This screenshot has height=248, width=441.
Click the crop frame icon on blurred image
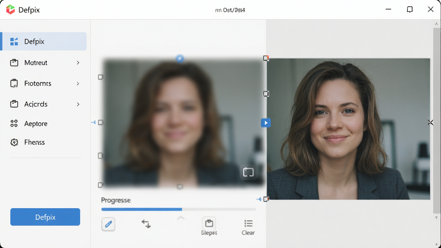248,172
